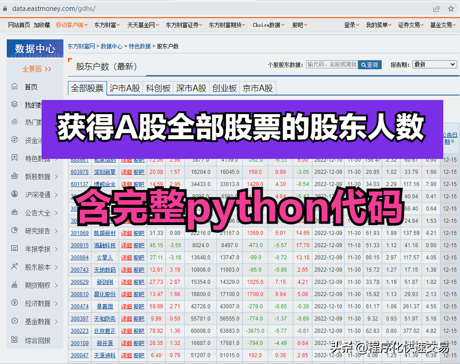Open stock code 300894 link
Viewport: 460px width, 364px height.
[x=80, y=258]
